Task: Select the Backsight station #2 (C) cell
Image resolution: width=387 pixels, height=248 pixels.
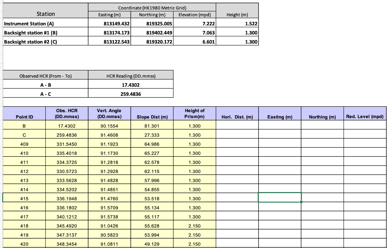Action: click(45, 42)
